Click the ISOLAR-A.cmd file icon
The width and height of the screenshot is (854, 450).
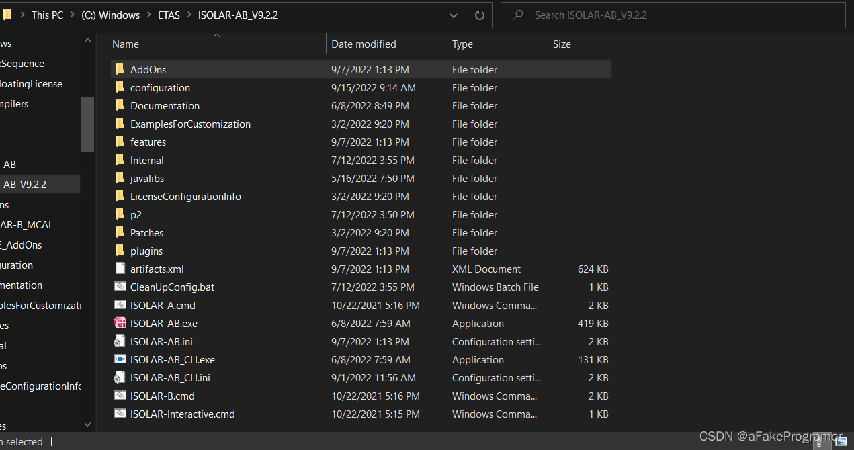120,305
